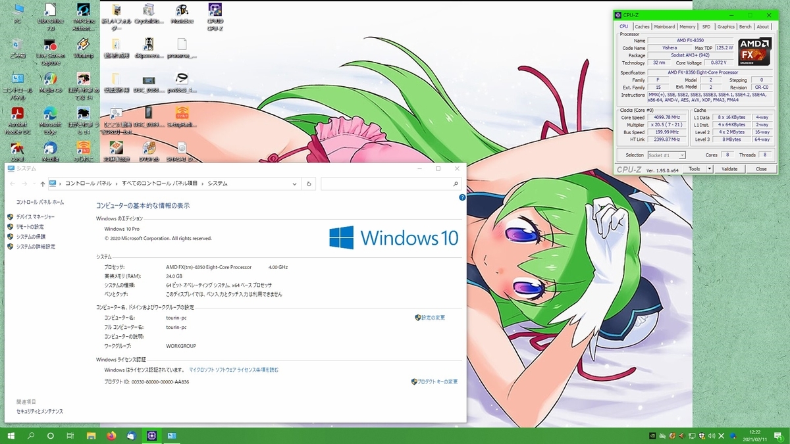Open taskbar search magnifier

coord(30,436)
